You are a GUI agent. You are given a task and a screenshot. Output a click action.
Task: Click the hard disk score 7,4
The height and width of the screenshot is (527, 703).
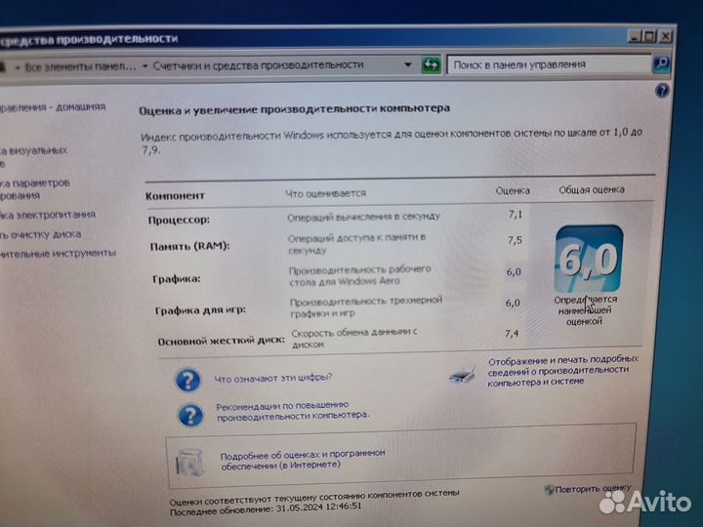pos(512,334)
